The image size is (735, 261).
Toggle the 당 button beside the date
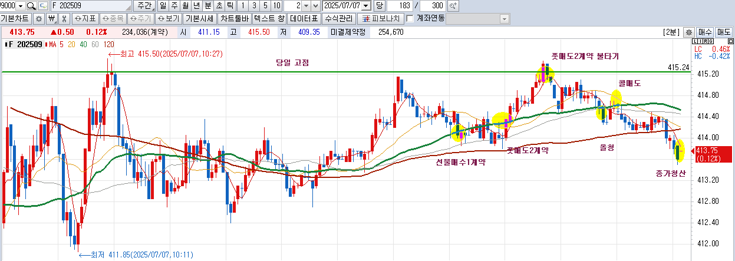pos(379,5)
